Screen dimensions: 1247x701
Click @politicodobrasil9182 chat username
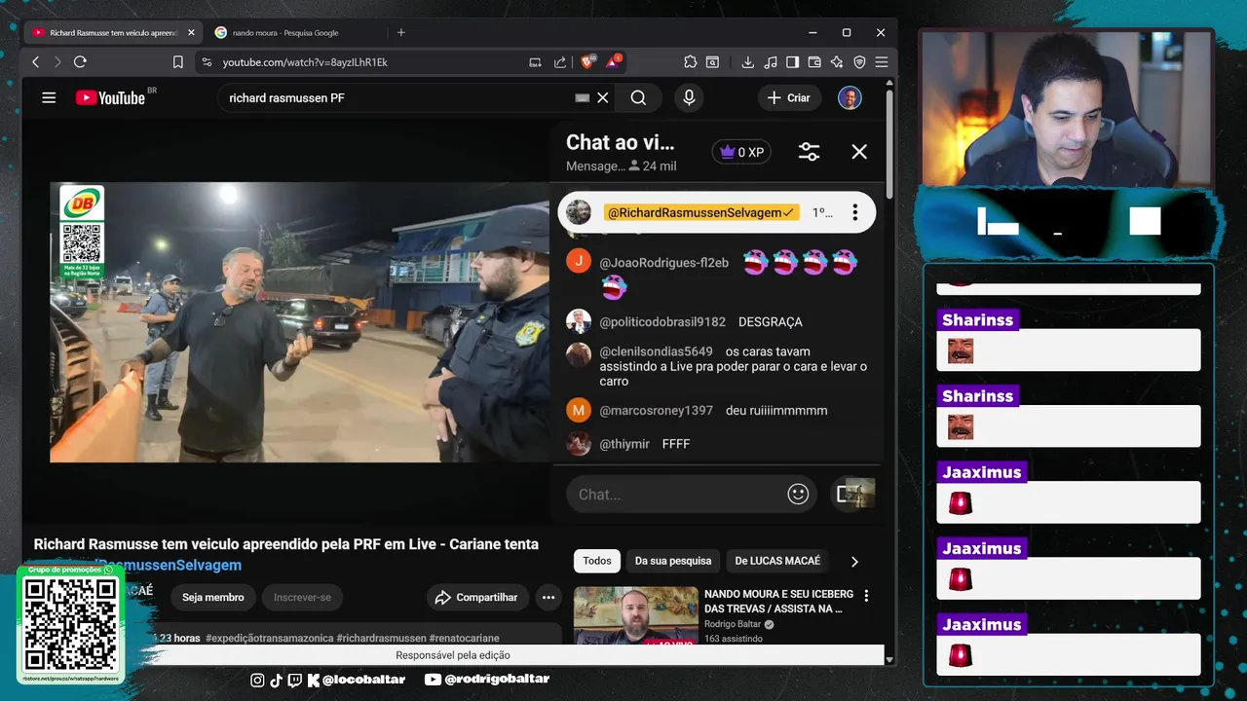(662, 321)
